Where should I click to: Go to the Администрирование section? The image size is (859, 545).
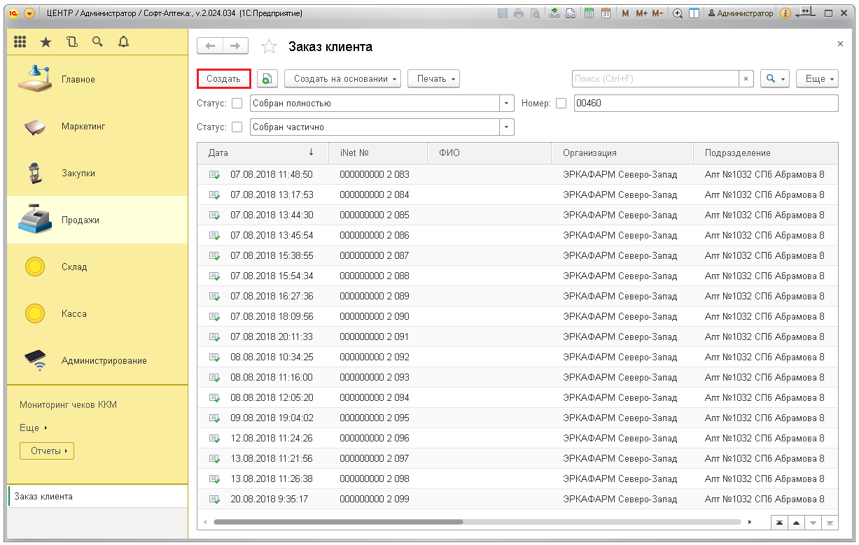click(x=104, y=360)
